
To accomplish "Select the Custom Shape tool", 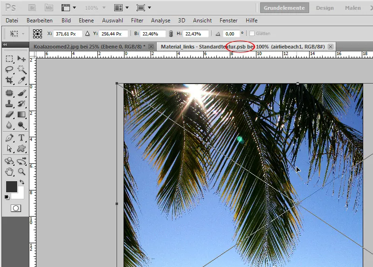I will (21, 148).
